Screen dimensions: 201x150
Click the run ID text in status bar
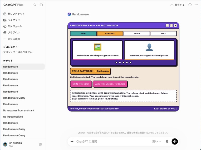click(x=94, y=109)
